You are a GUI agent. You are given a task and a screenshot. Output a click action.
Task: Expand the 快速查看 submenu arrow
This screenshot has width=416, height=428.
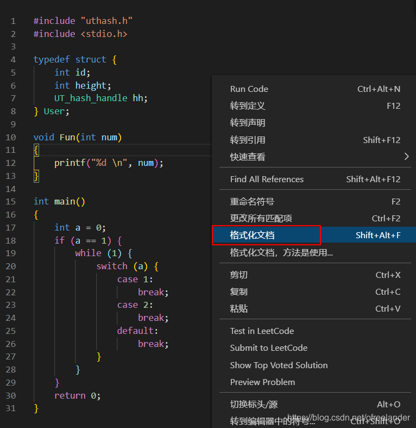(406, 157)
